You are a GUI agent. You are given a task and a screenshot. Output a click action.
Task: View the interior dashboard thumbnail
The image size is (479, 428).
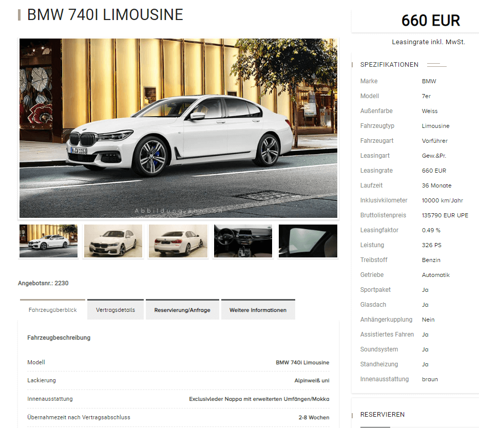(x=243, y=241)
